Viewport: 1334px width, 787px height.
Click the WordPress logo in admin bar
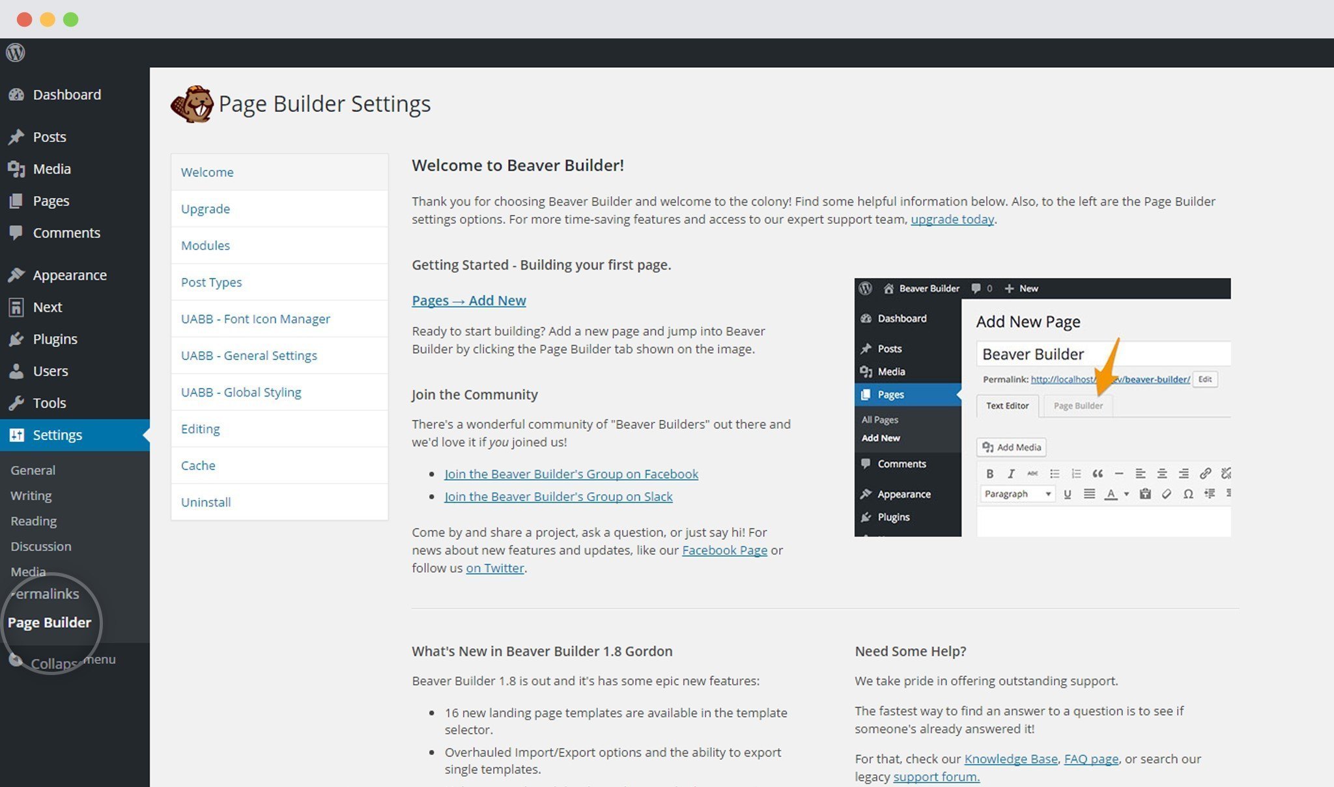16,53
